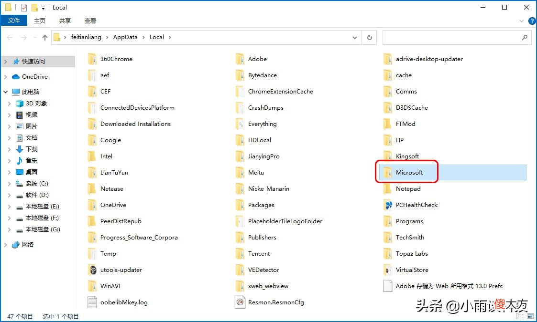Screen dimensions: 537x322
Task: Refresh the current folder view
Action: click(x=370, y=37)
